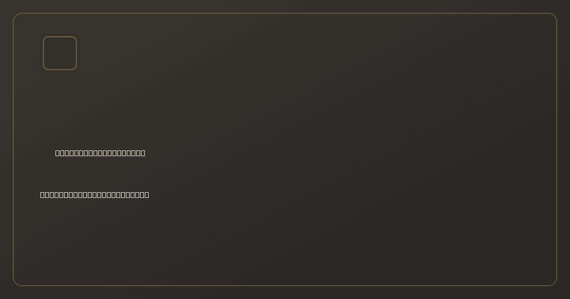
Task: Click the middle of the upper text line
Action: click(x=100, y=153)
